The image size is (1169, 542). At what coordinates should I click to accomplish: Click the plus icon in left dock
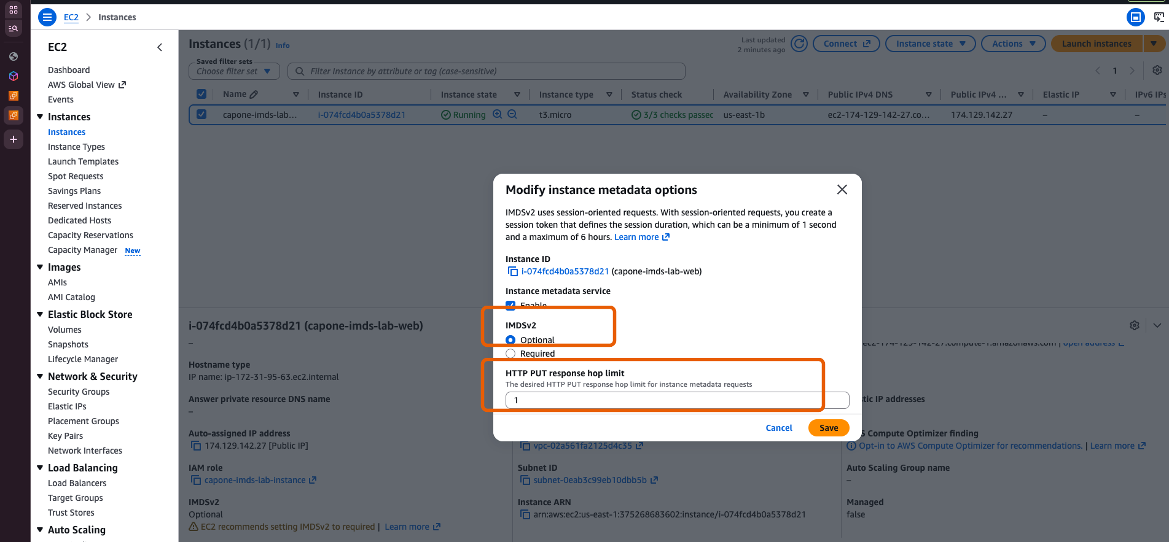14,139
